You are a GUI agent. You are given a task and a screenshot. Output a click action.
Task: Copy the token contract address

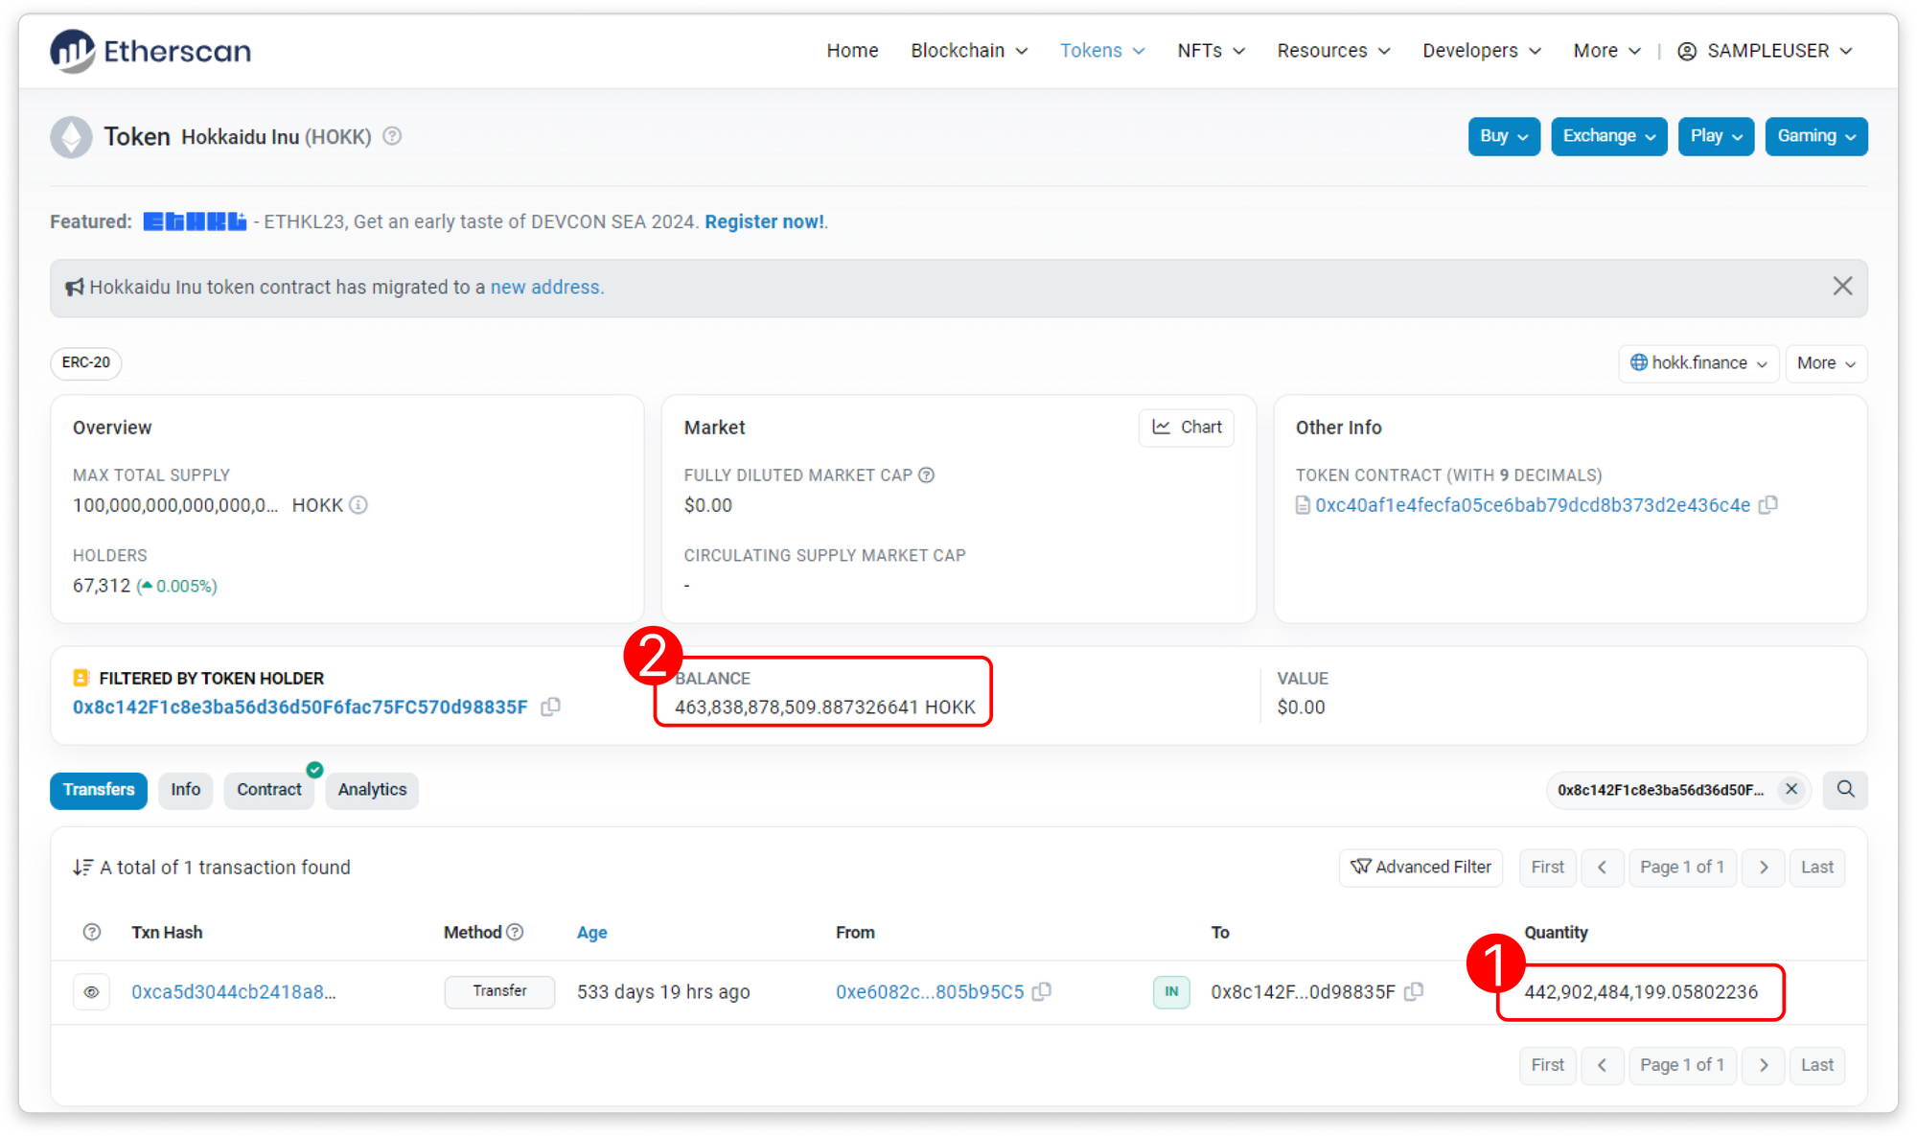[x=1768, y=504]
